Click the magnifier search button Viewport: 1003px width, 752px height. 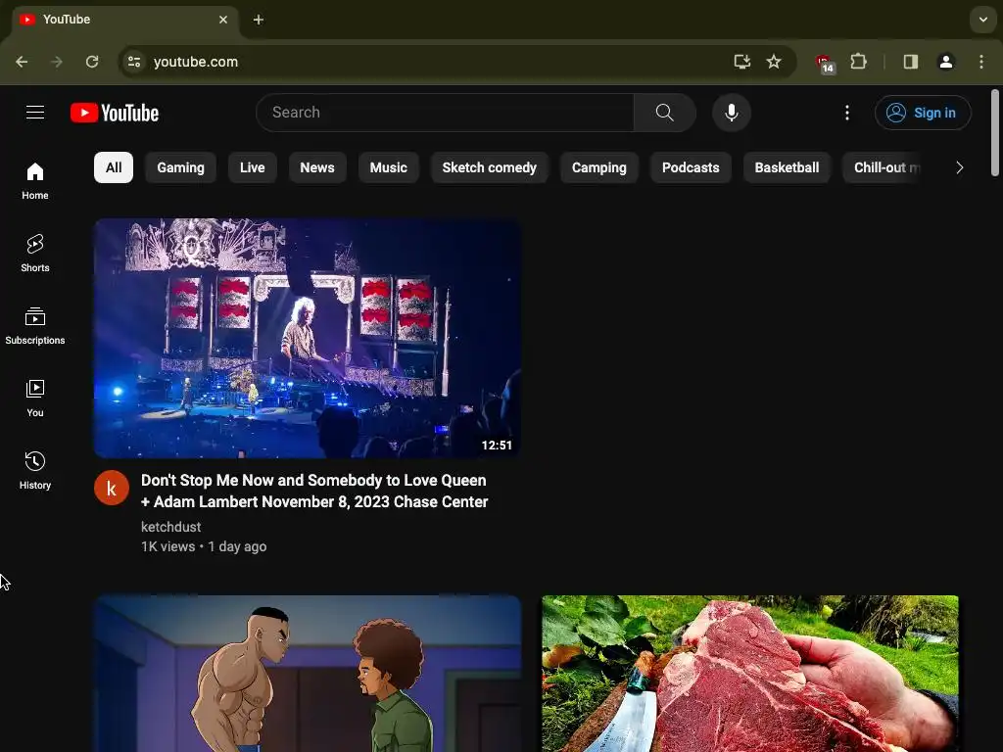click(665, 113)
